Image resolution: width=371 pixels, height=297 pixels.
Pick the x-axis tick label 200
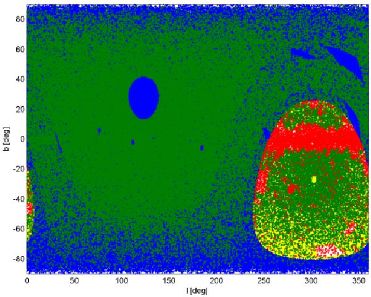(216, 280)
